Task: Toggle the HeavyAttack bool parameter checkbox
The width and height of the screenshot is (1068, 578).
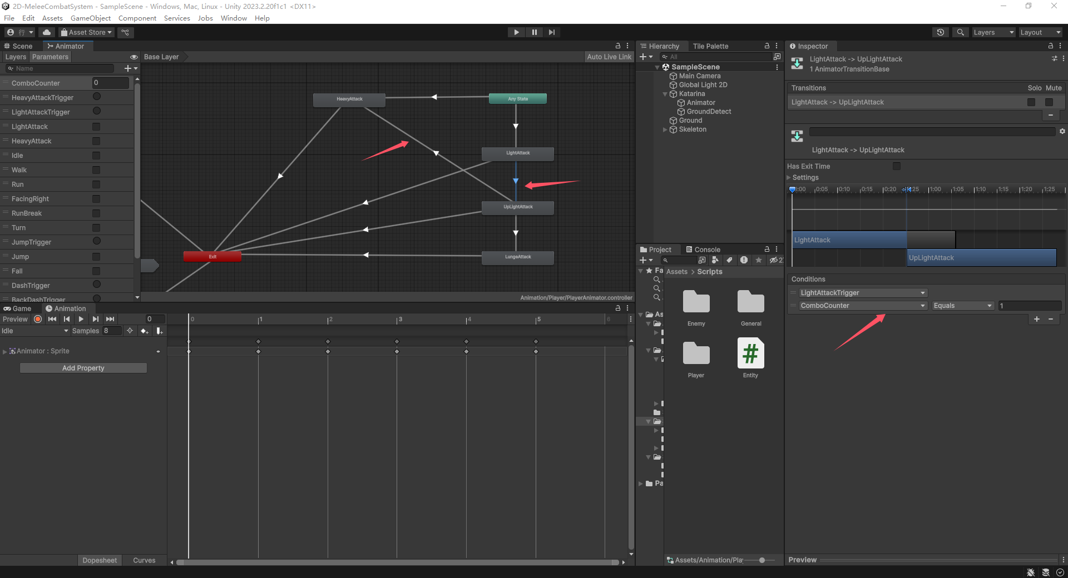Action: coord(96,141)
